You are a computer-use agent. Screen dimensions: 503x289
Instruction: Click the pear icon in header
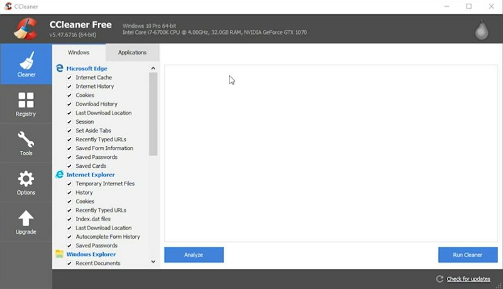(x=482, y=30)
